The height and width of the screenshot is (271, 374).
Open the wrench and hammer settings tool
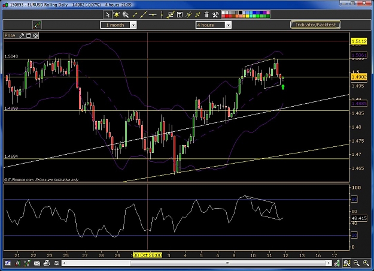pos(215,15)
